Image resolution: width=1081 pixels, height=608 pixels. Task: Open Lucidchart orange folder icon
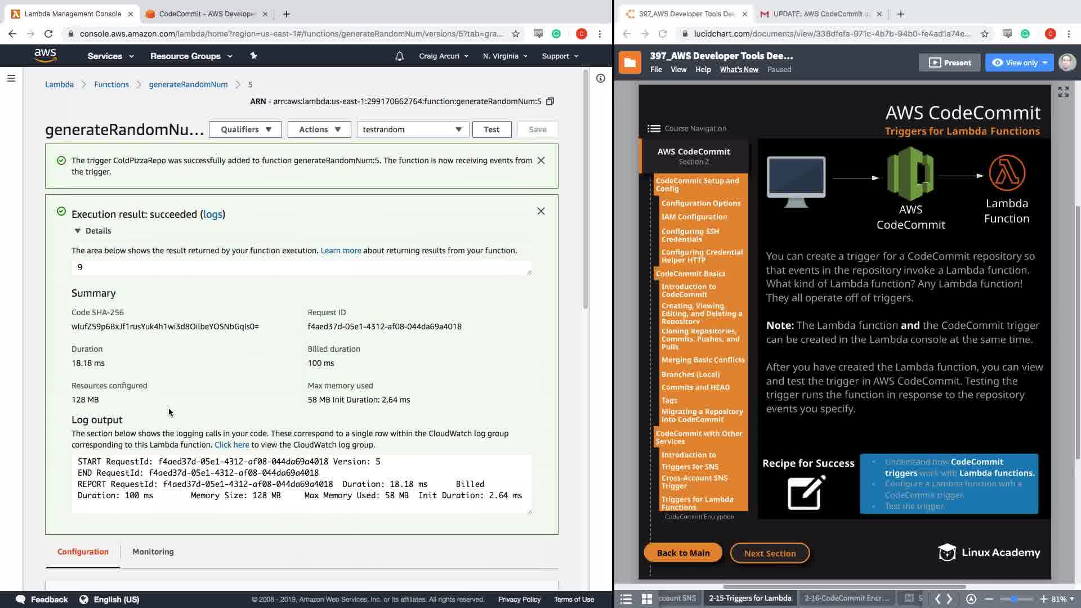pos(629,62)
